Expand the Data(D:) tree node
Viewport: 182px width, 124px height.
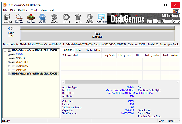click(x=9, y=70)
